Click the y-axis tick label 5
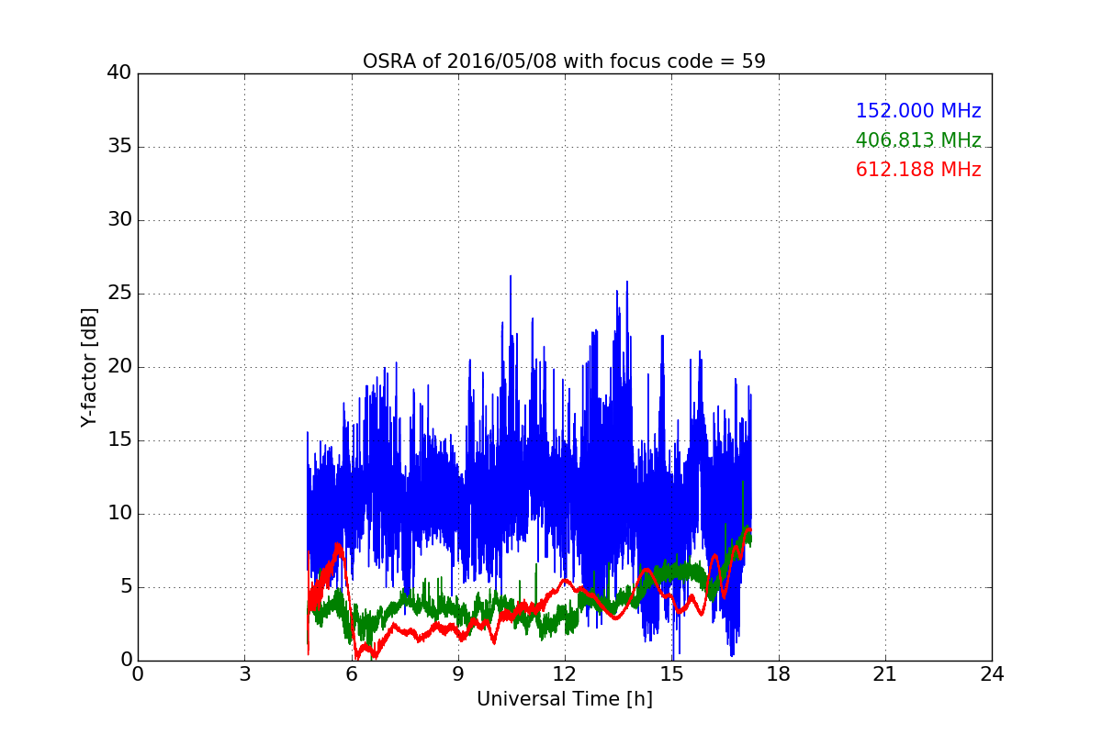Image resolution: width=1102 pixels, height=734 pixels. pos(125,587)
